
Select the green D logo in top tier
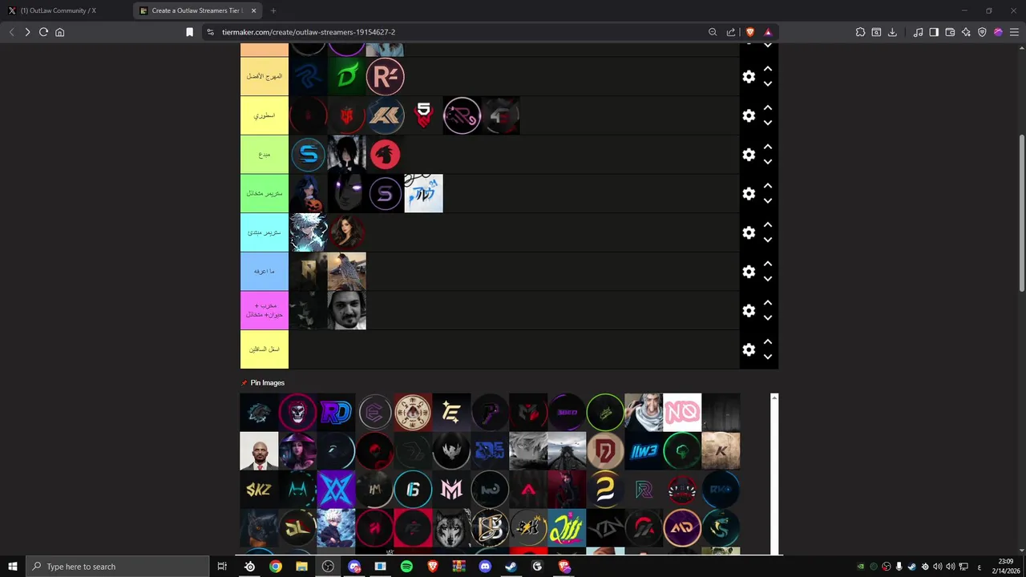(346, 77)
